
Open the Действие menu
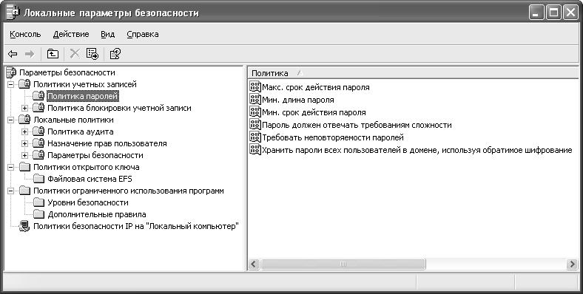tap(71, 34)
